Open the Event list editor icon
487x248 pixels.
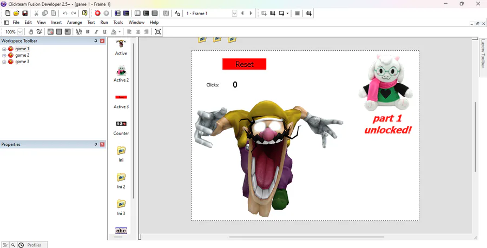coord(146,14)
